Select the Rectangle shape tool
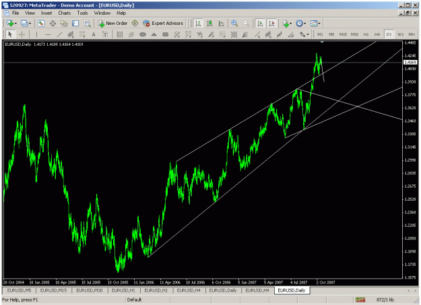421x305 pixels. [166, 34]
